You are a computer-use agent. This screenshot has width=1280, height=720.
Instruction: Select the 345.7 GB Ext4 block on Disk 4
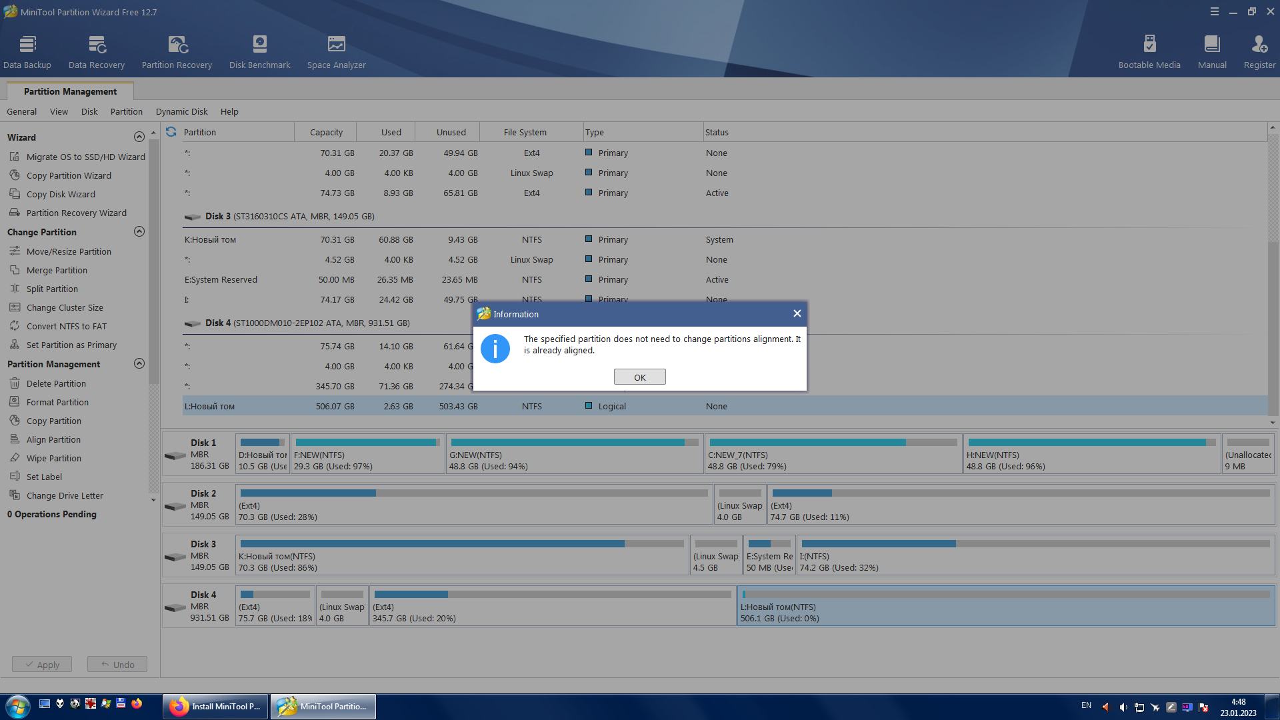click(553, 605)
